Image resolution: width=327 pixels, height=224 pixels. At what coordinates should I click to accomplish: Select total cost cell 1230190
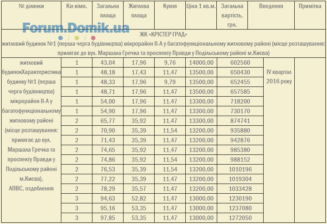[x=240, y=198]
